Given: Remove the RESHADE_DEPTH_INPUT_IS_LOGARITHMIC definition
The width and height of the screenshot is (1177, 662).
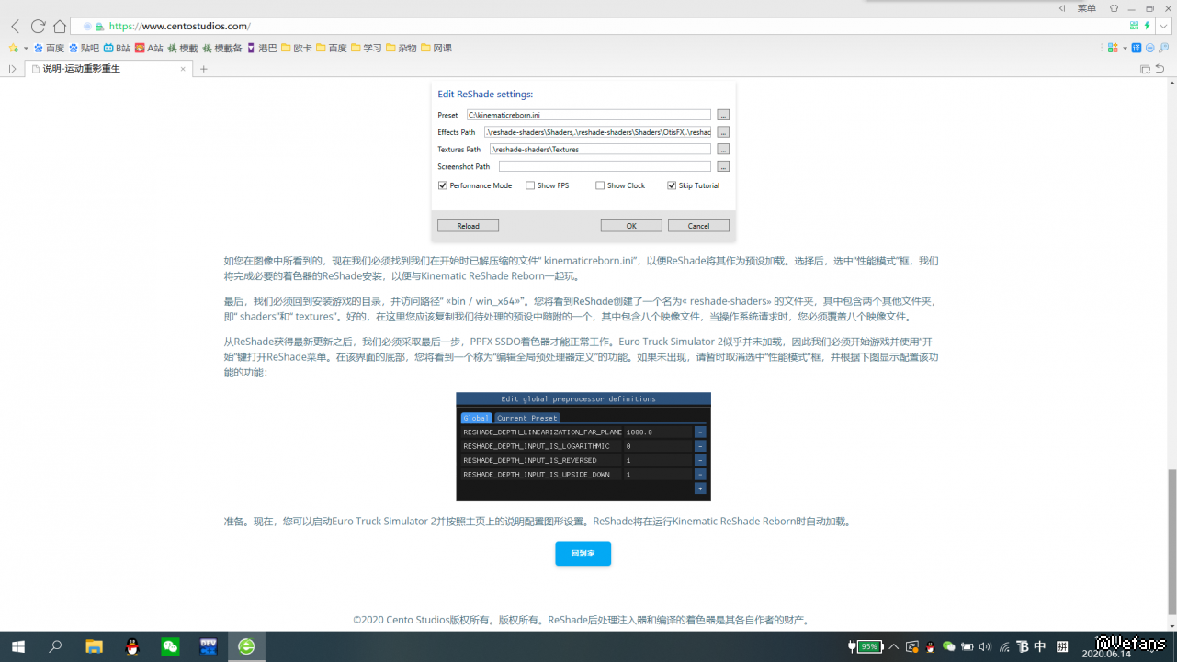Looking at the screenshot, I should 700,446.
